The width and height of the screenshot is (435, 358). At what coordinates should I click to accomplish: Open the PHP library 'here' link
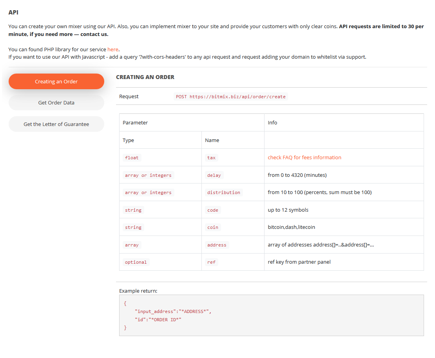[x=113, y=50]
